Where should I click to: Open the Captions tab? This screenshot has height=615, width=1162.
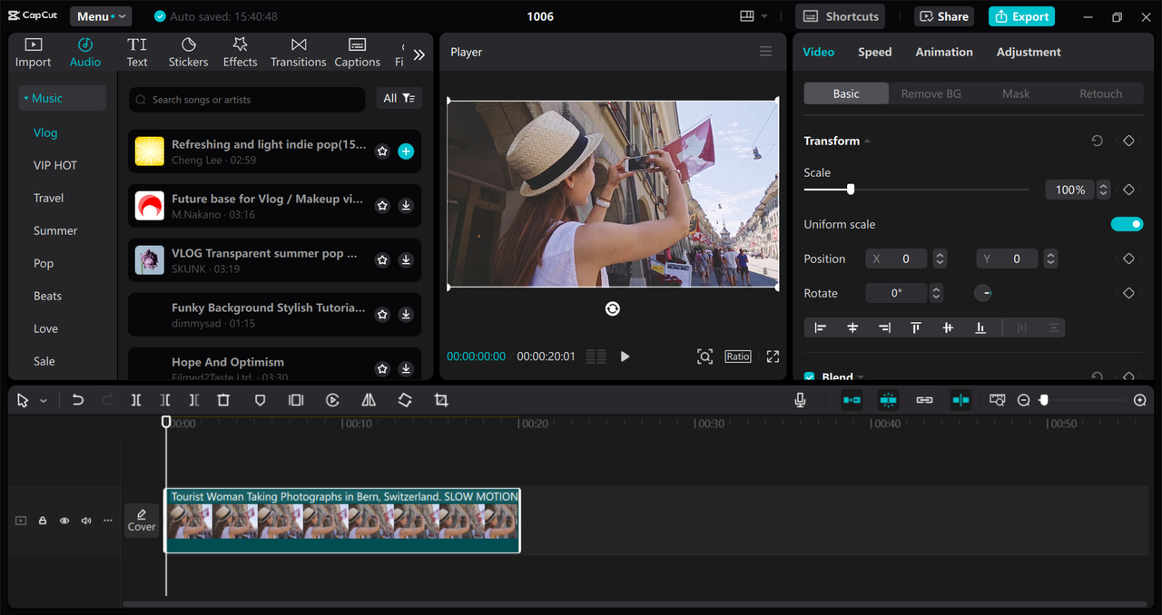pyautogui.click(x=357, y=53)
